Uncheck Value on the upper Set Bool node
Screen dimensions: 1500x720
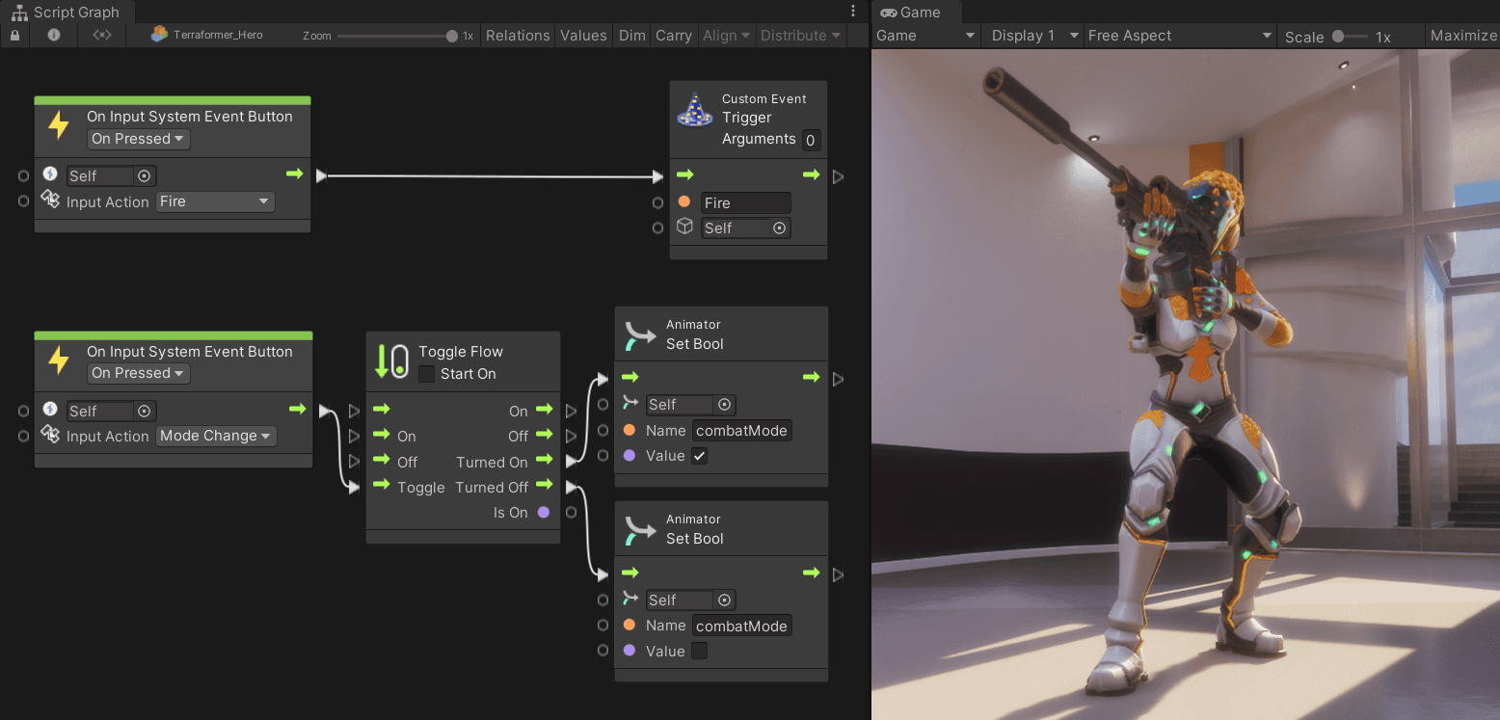(699, 455)
